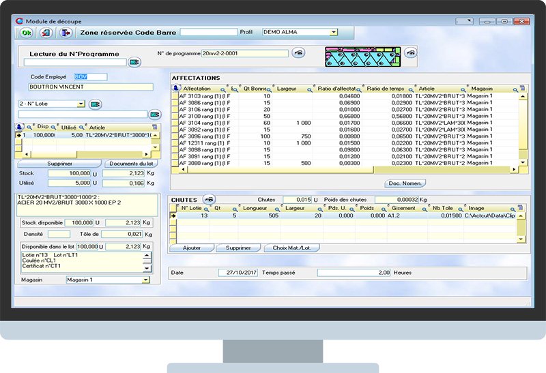The image size is (546, 373).
Task: Open the Magasin 1 dropdown at bottom left
Action: [146, 280]
